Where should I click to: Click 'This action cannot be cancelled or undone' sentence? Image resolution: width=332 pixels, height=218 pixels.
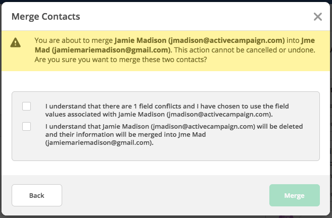click(x=245, y=50)
